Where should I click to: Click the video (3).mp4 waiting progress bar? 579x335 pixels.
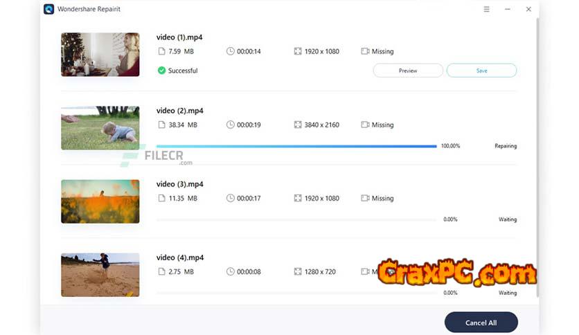pyautogui.click(x=296, y=219)
